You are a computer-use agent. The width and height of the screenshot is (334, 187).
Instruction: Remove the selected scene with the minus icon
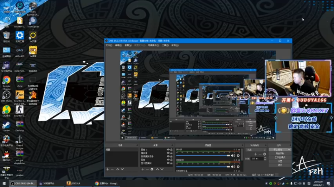[x=112, y=169]
